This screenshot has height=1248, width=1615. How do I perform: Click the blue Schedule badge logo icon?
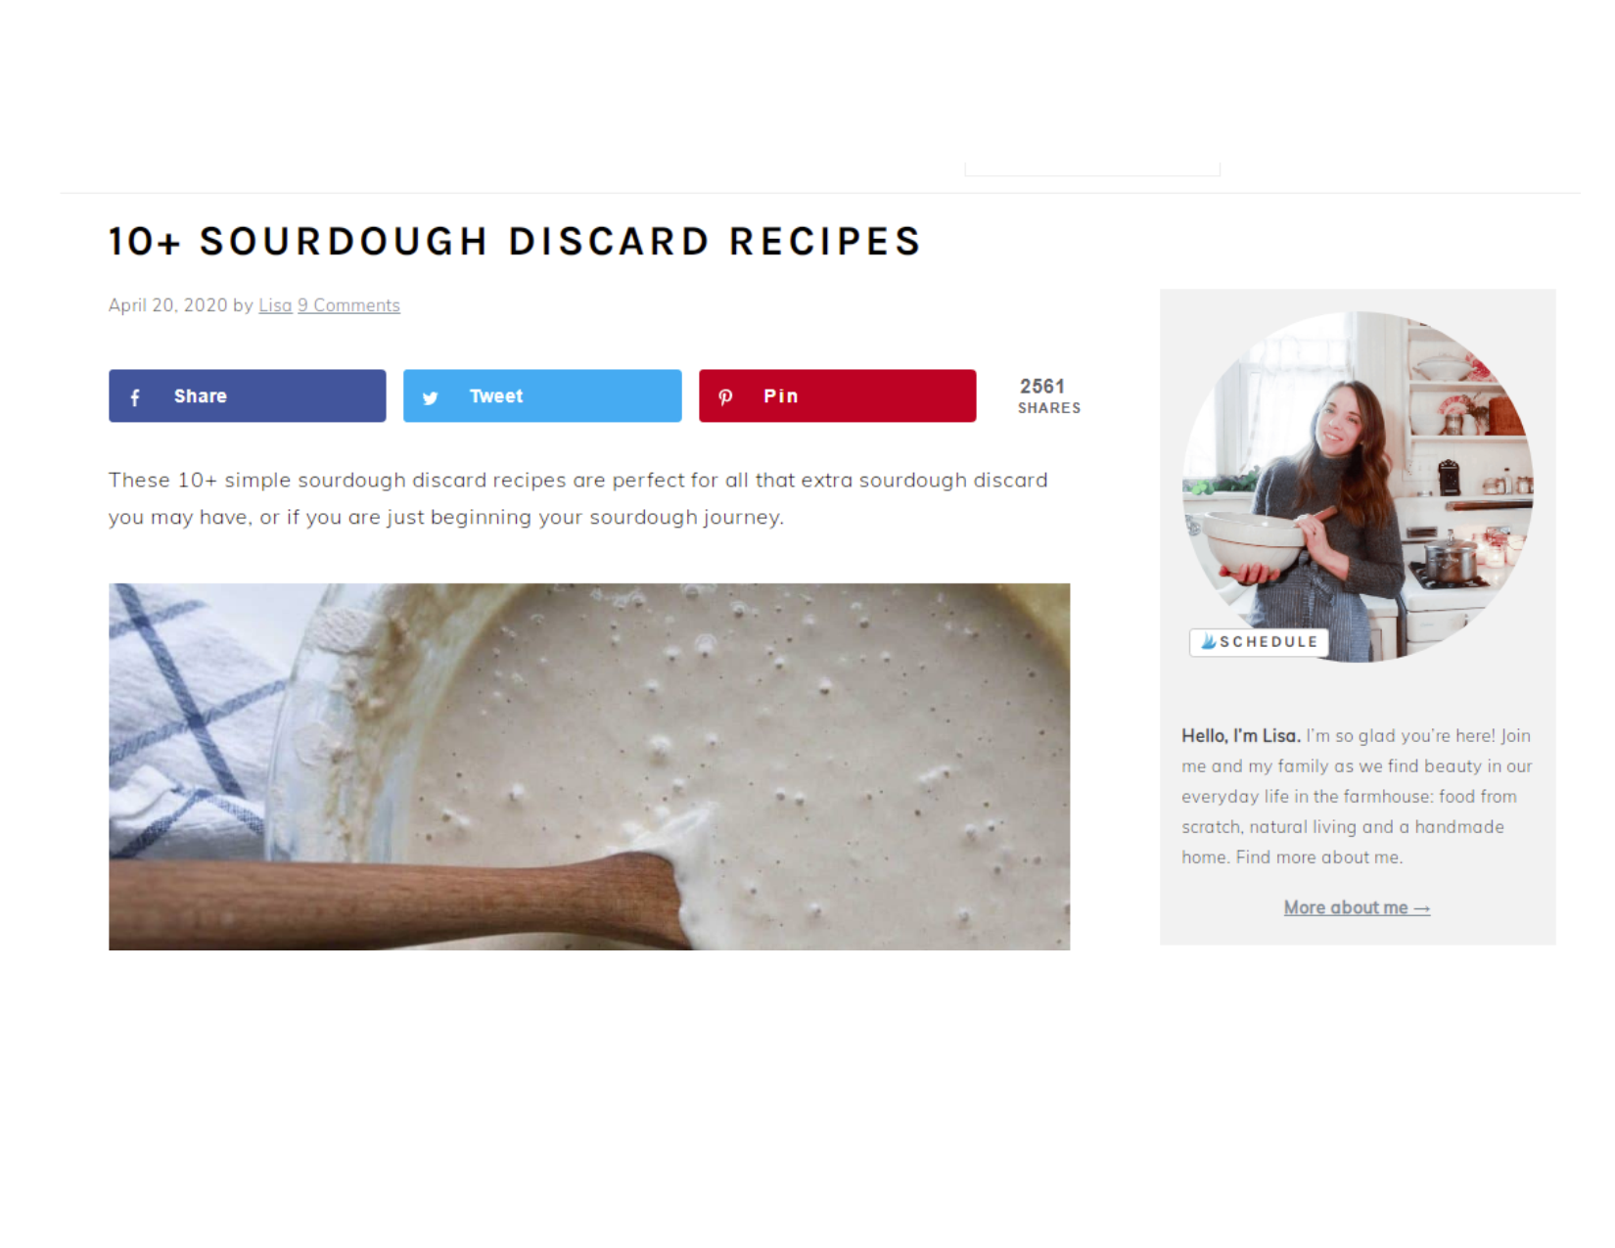coord(1209,642)
